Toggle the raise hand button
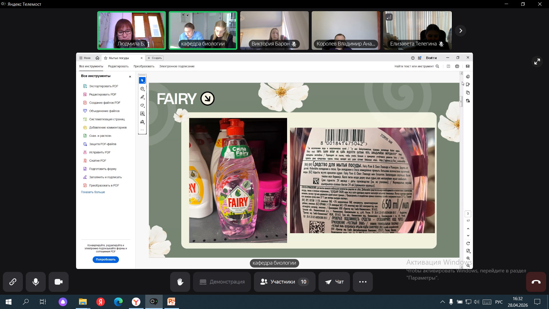The height and width of the screenshot is (309, 549). pyautogui.click(x=180, y=282)
